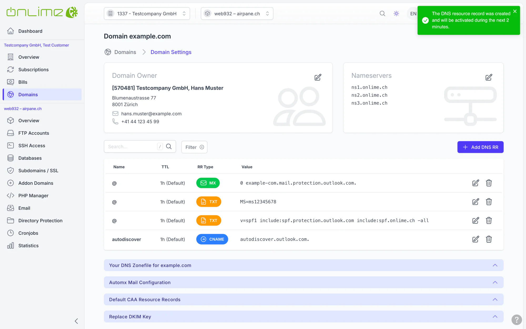Edit the autodiscover CNAME record
Image resolution: width=526 pixels, height=329 pixels.
(x=476, y=239)
